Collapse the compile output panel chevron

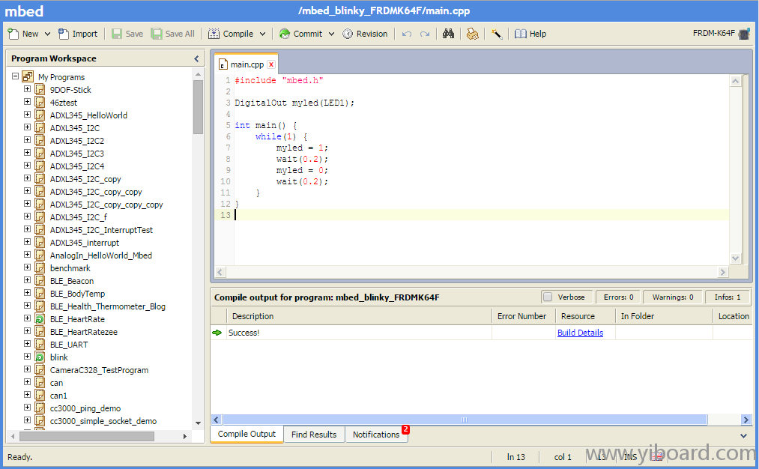pos(743,435)
